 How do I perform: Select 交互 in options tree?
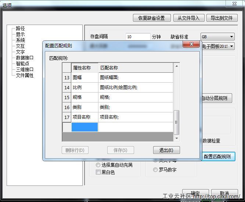20,46
